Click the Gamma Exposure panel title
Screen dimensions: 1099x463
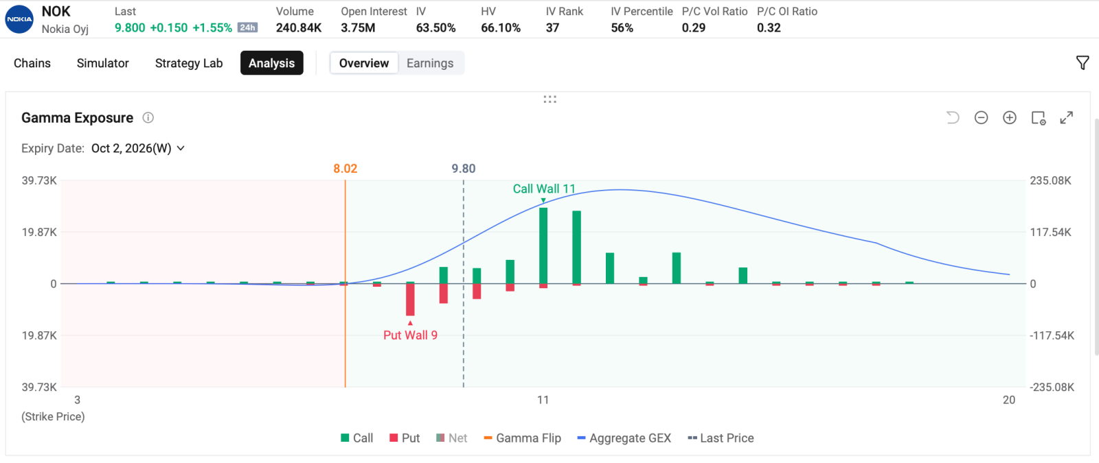point(78,118)
